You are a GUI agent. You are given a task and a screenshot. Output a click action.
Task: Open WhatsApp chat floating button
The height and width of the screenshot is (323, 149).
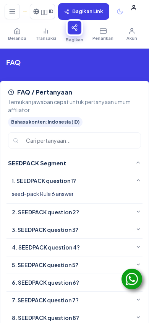tap(132, 279)
